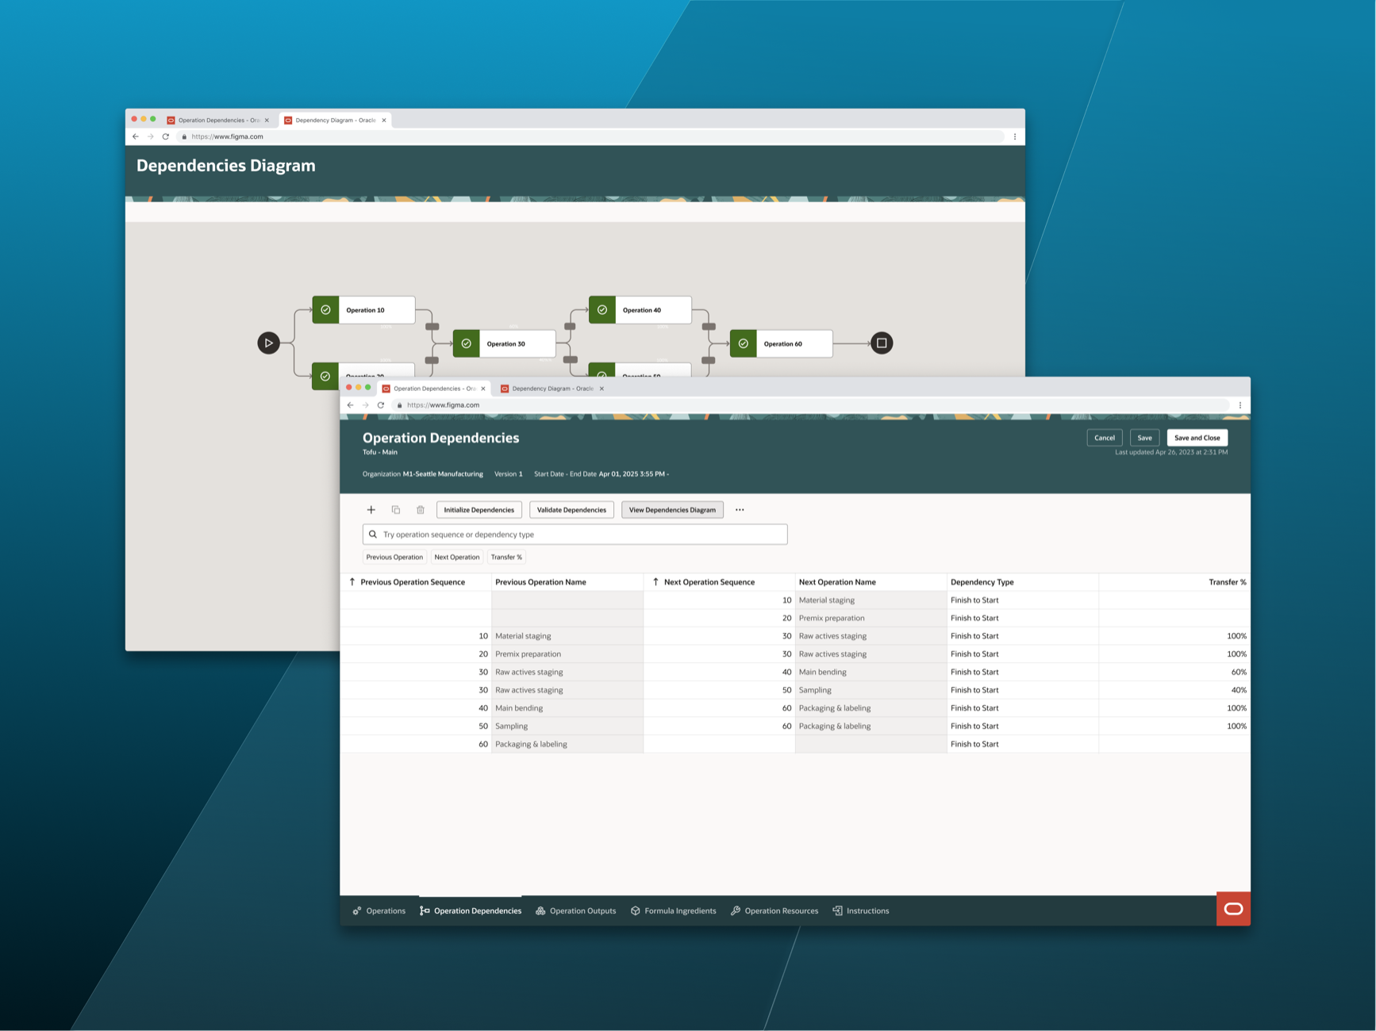Click the Cancel button
This screenshot has height=1031, width=1376.
pyautogui.click(x=1105, y=438)
